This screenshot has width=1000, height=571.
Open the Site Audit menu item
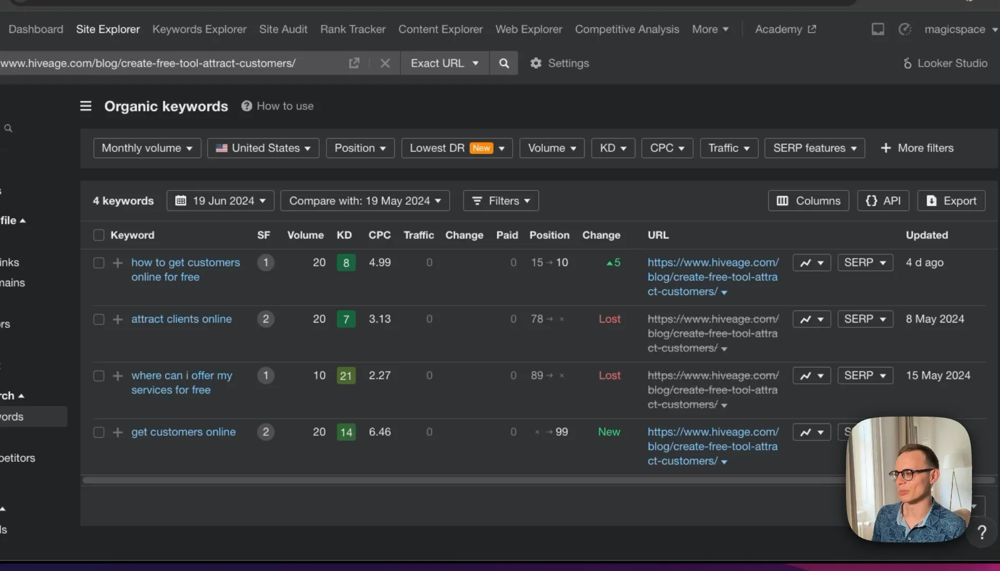pos(283,30)
